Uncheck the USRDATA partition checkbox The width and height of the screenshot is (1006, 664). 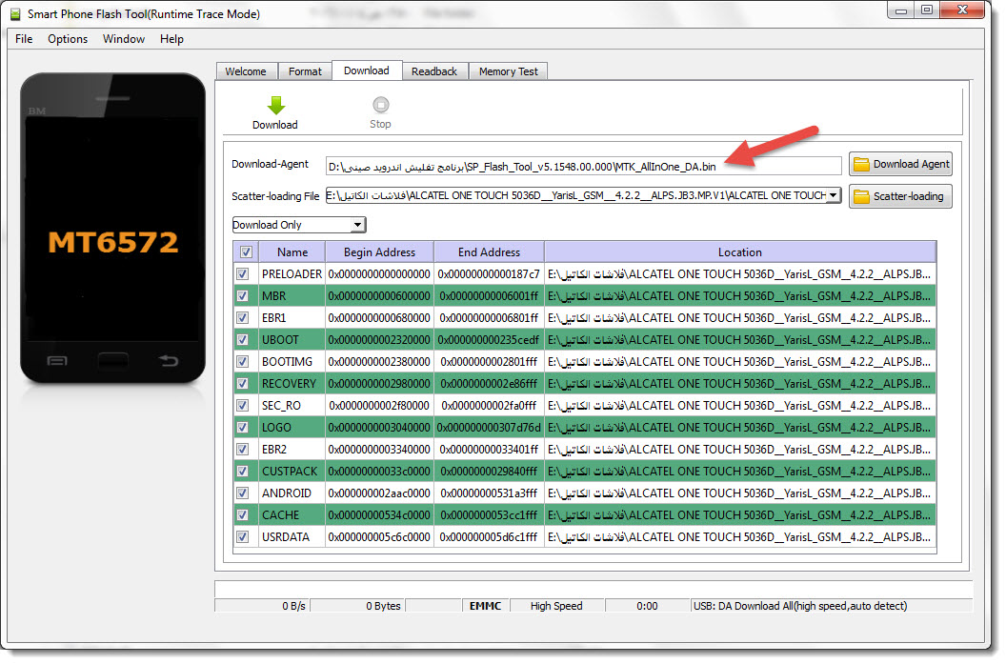(243, 537)
